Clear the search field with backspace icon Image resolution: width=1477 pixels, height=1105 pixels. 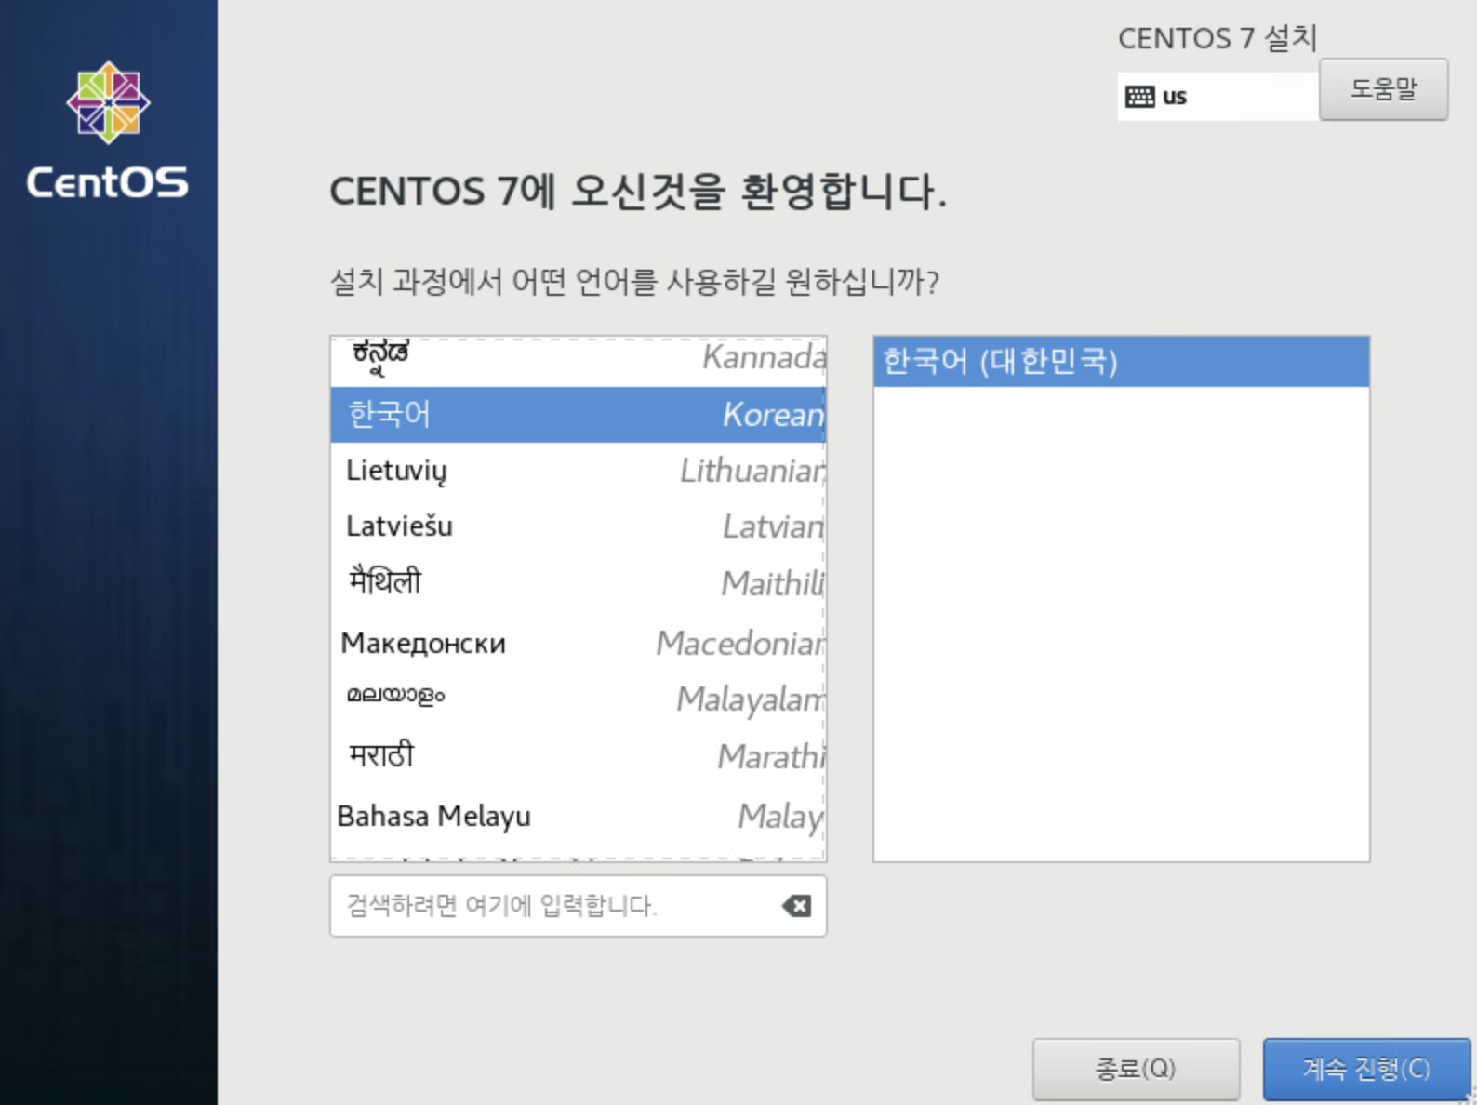tap(796, 906)
